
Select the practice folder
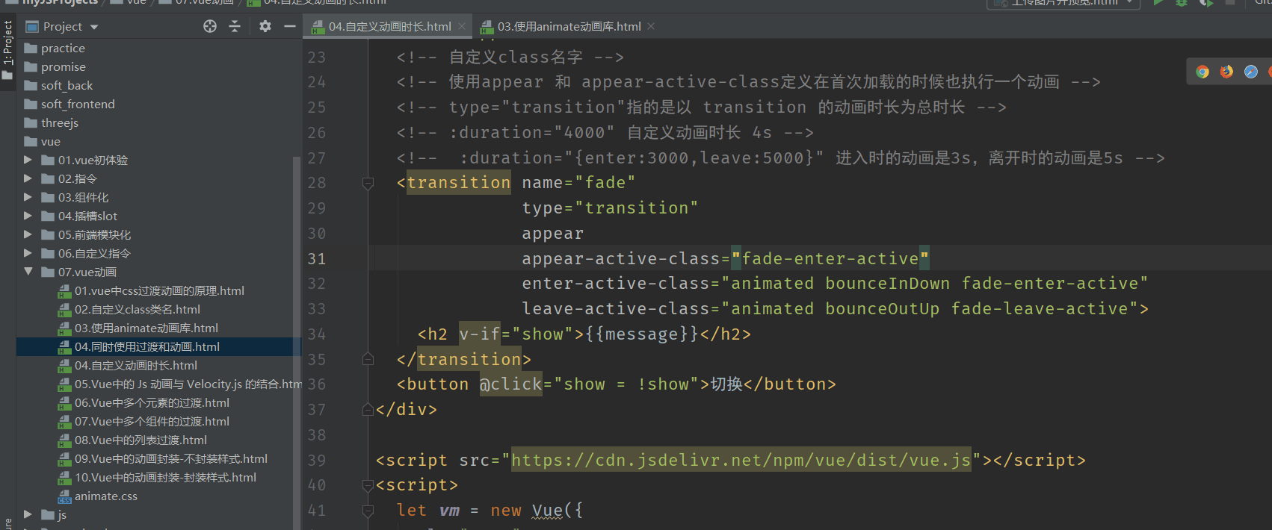63,48
